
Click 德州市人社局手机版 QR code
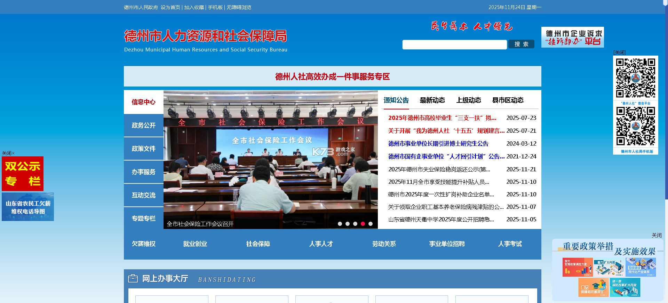coord(636,126)
